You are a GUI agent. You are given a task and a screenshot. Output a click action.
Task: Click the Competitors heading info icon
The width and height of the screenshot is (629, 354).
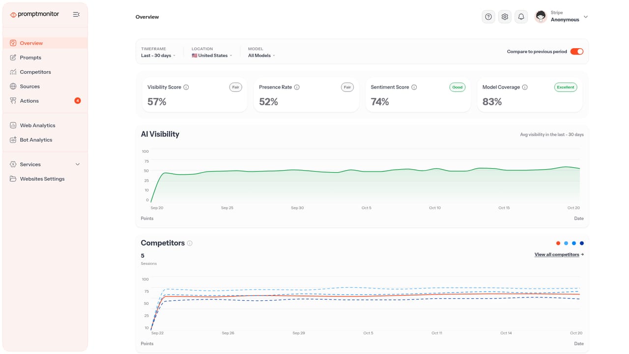coord(190,243)
